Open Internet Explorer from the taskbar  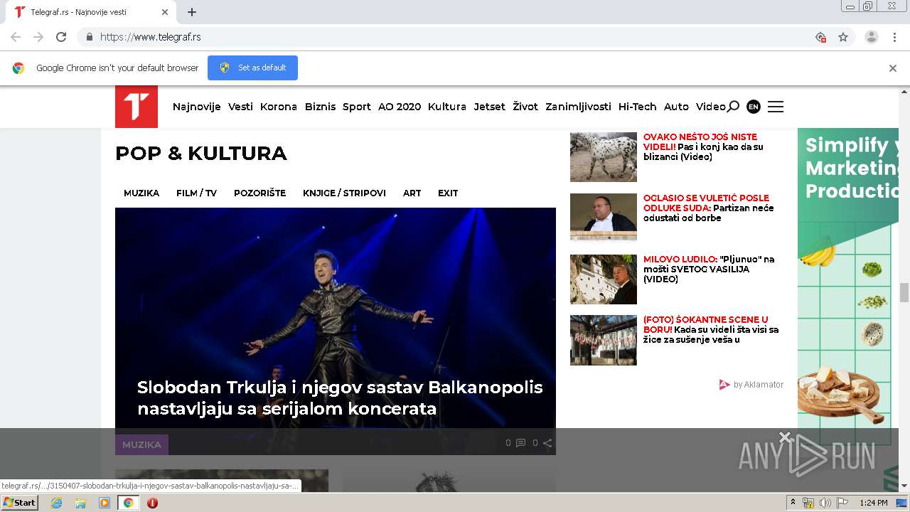57,503
